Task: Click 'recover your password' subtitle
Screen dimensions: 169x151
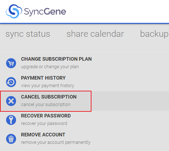Action: click(x=44, y=124)
